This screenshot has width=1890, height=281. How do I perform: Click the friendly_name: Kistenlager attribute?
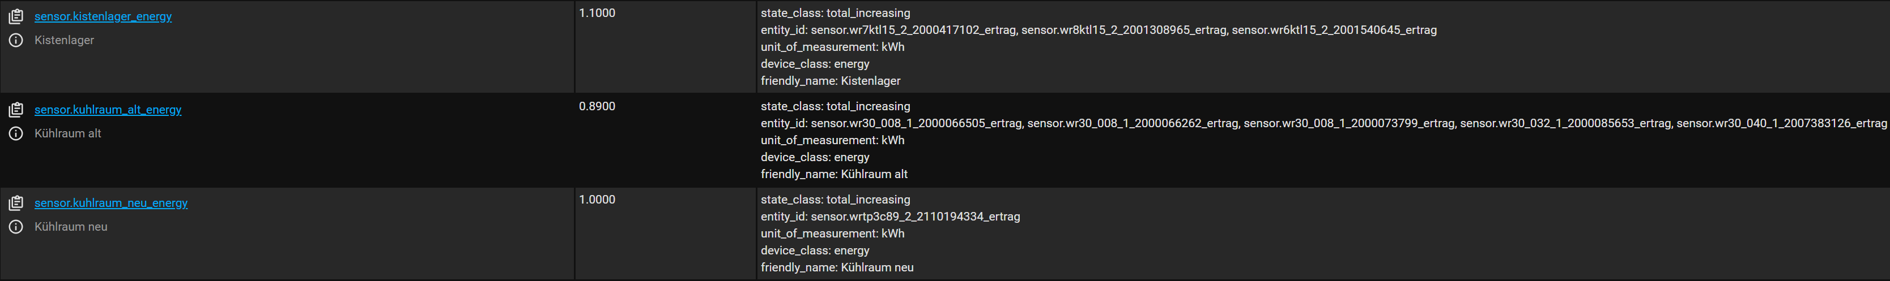pyautogui.click(x=830, y=80)
